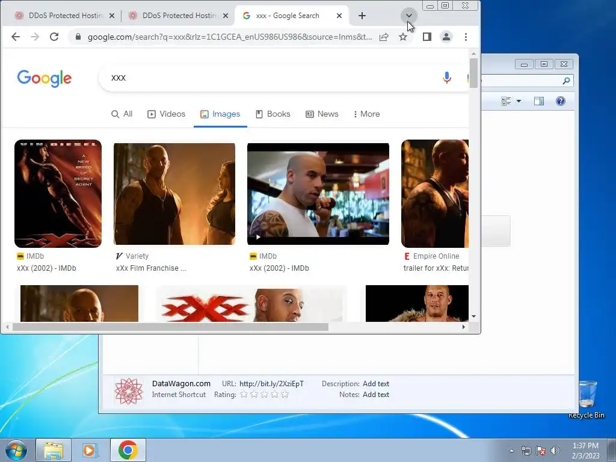Open Chrome's three-dot customize menu
The image size is (616, 462).
466,37
